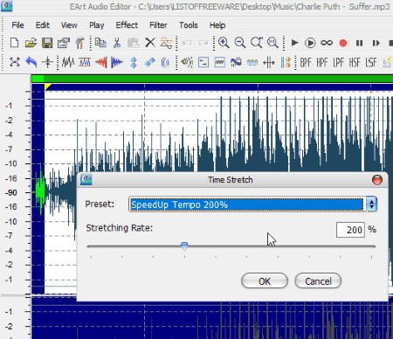The width and height of the screenshot is (393, 339).
Task: Open the Edit menu
Action: (x=43, y=25)
